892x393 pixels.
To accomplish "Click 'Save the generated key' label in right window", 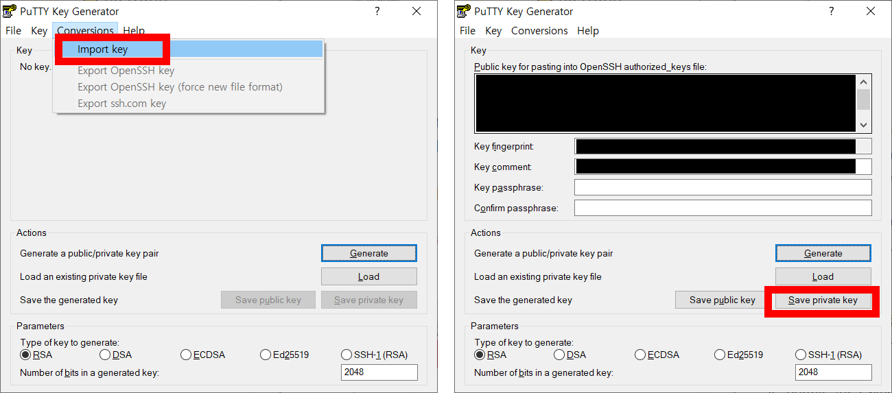I will [x=523, y=300].
